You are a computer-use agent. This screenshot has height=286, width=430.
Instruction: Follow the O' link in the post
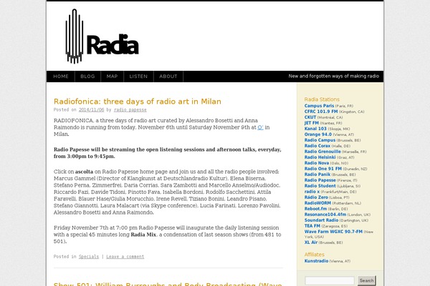pos(261,127)
